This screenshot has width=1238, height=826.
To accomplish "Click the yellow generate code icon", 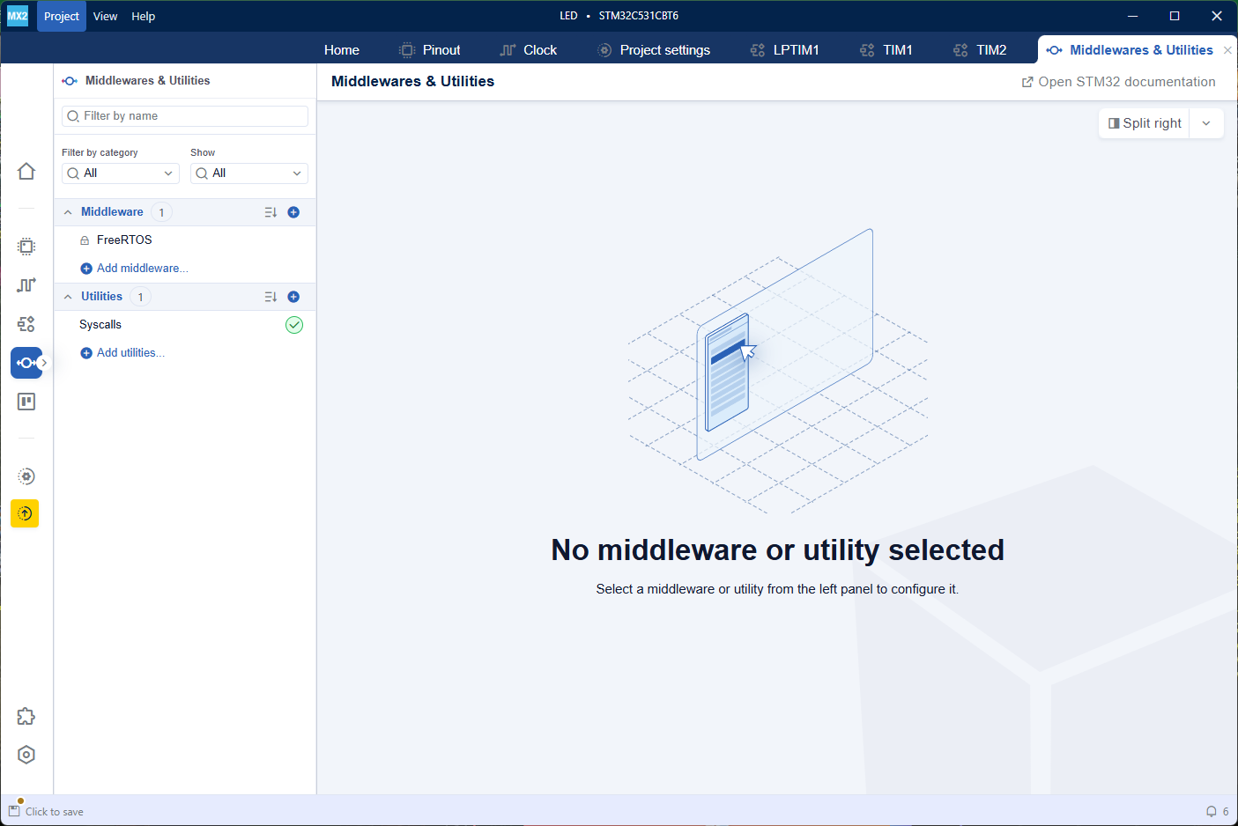I will 25,513.
